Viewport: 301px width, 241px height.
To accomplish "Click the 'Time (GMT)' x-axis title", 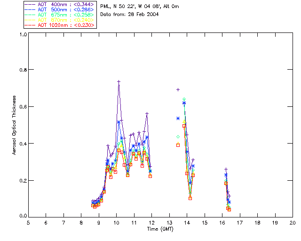I will tap(160, 228).
